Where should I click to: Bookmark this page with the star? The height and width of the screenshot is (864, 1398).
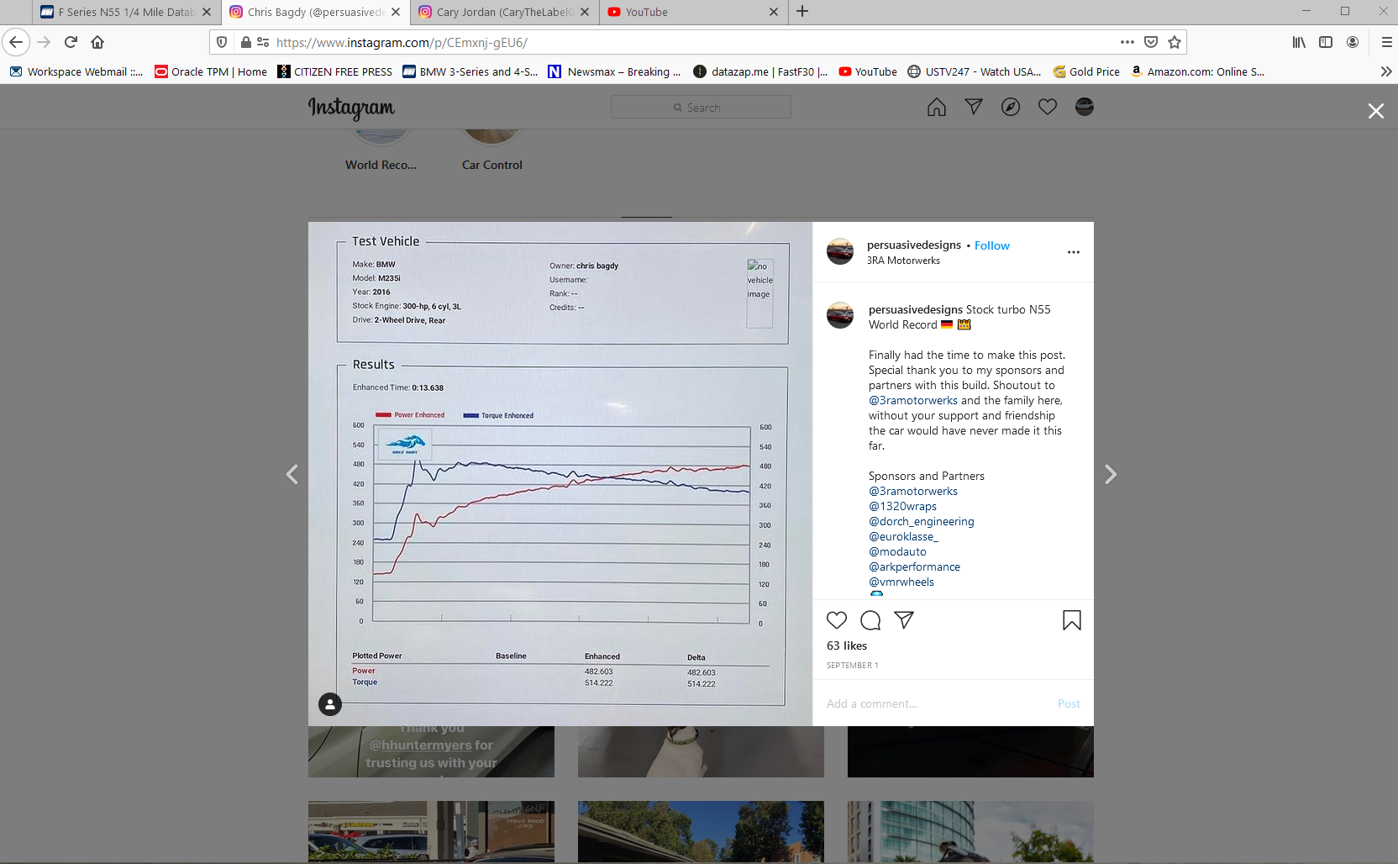tap(1175, 42)
